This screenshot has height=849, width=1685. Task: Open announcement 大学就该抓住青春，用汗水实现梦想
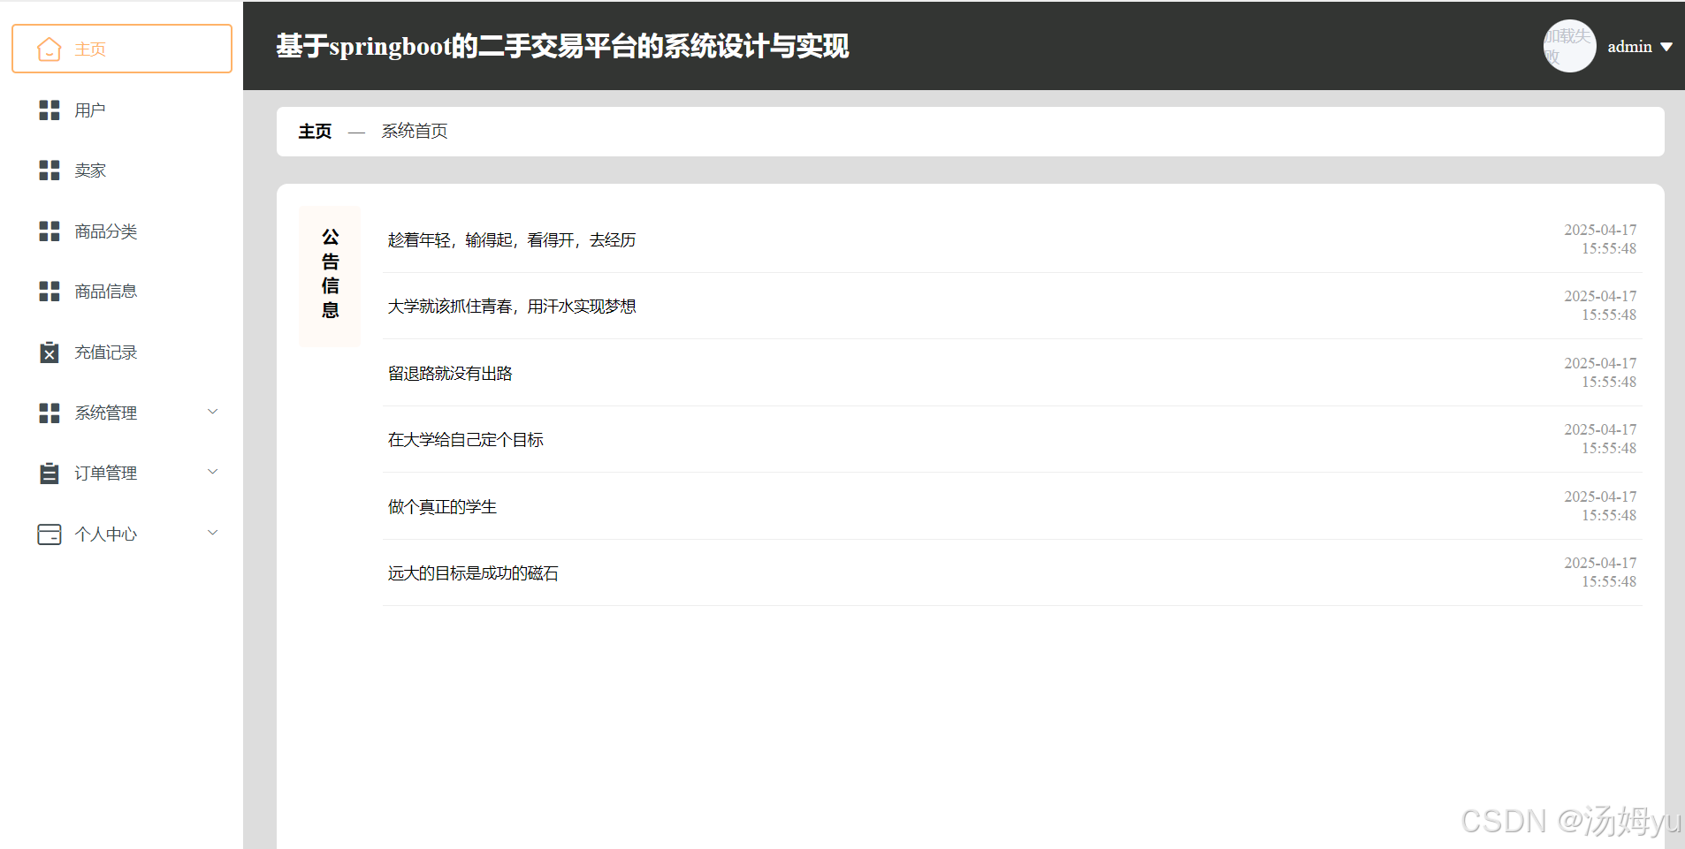pyautogui.click(x=512, y=307)
